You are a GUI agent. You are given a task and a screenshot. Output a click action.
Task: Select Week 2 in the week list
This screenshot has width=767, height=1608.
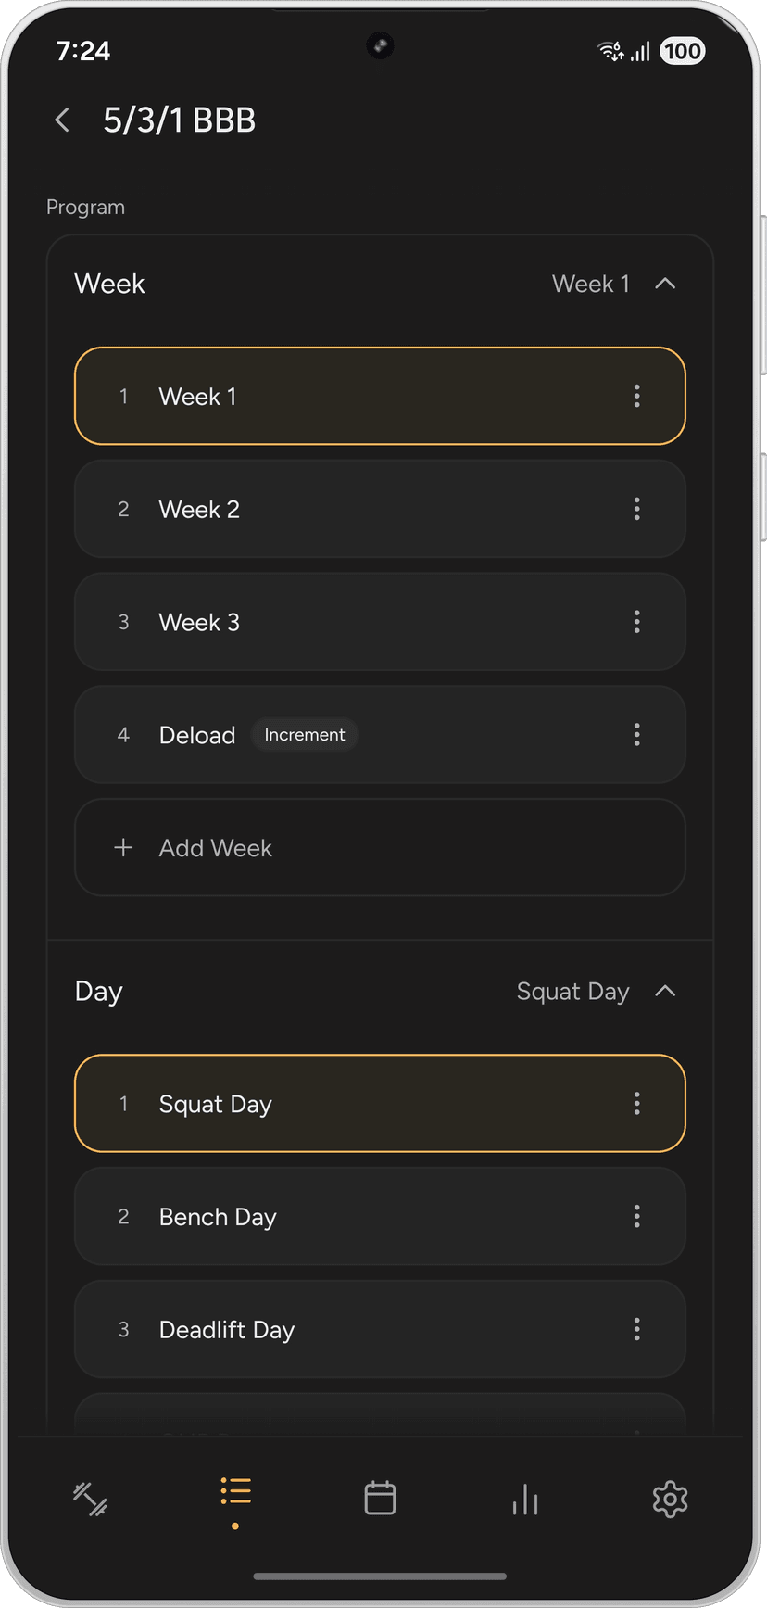(352, 509)
